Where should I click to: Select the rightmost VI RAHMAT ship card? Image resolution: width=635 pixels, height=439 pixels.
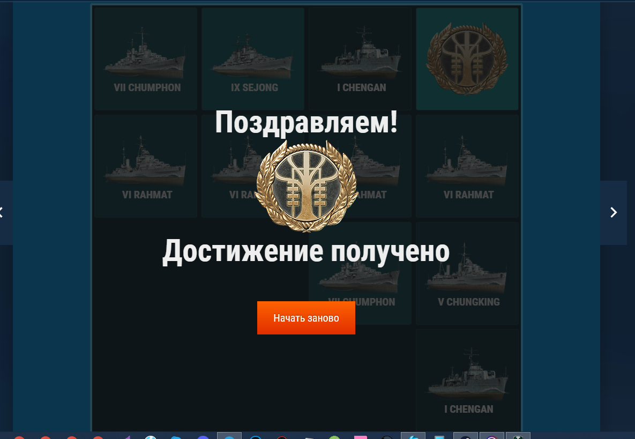point(467,166)
